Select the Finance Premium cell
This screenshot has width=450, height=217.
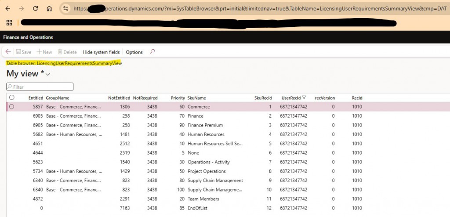tap(205, 125)
